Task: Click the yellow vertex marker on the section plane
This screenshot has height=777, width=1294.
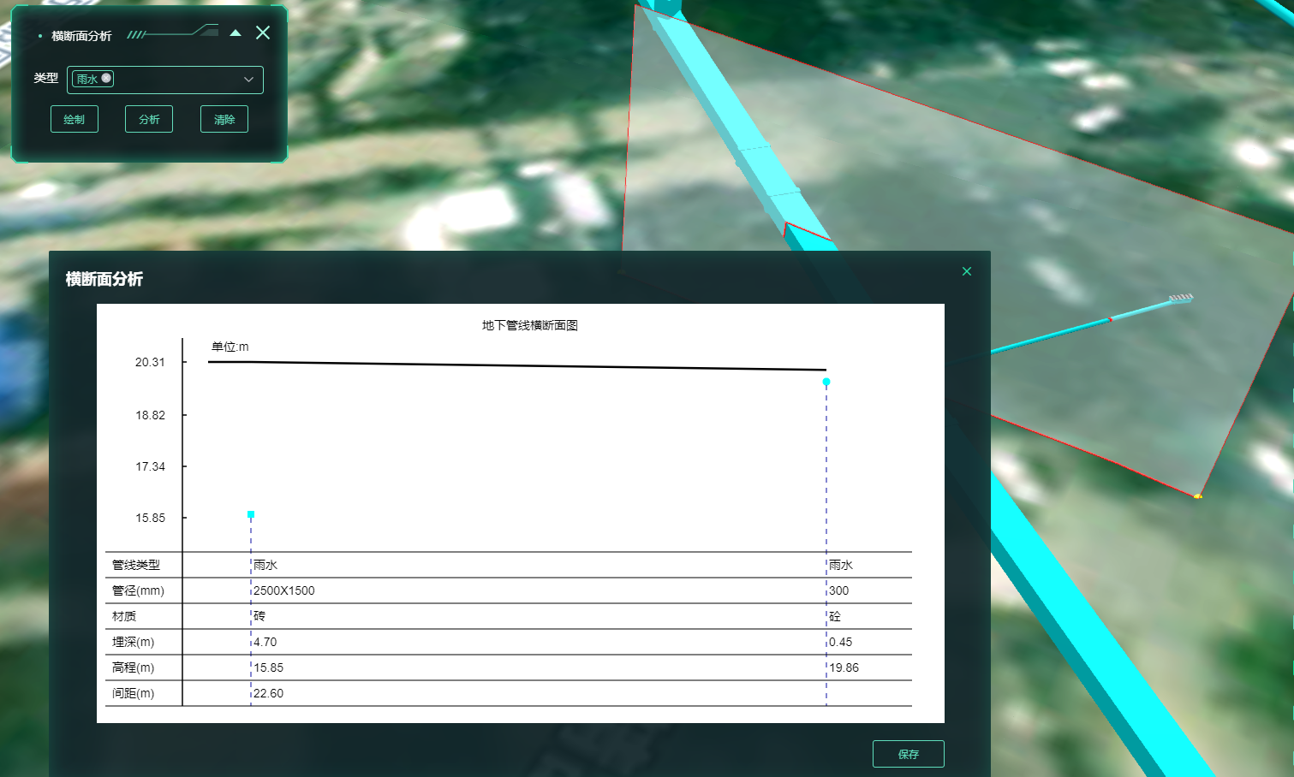Action: click(x=1197, y=496)
